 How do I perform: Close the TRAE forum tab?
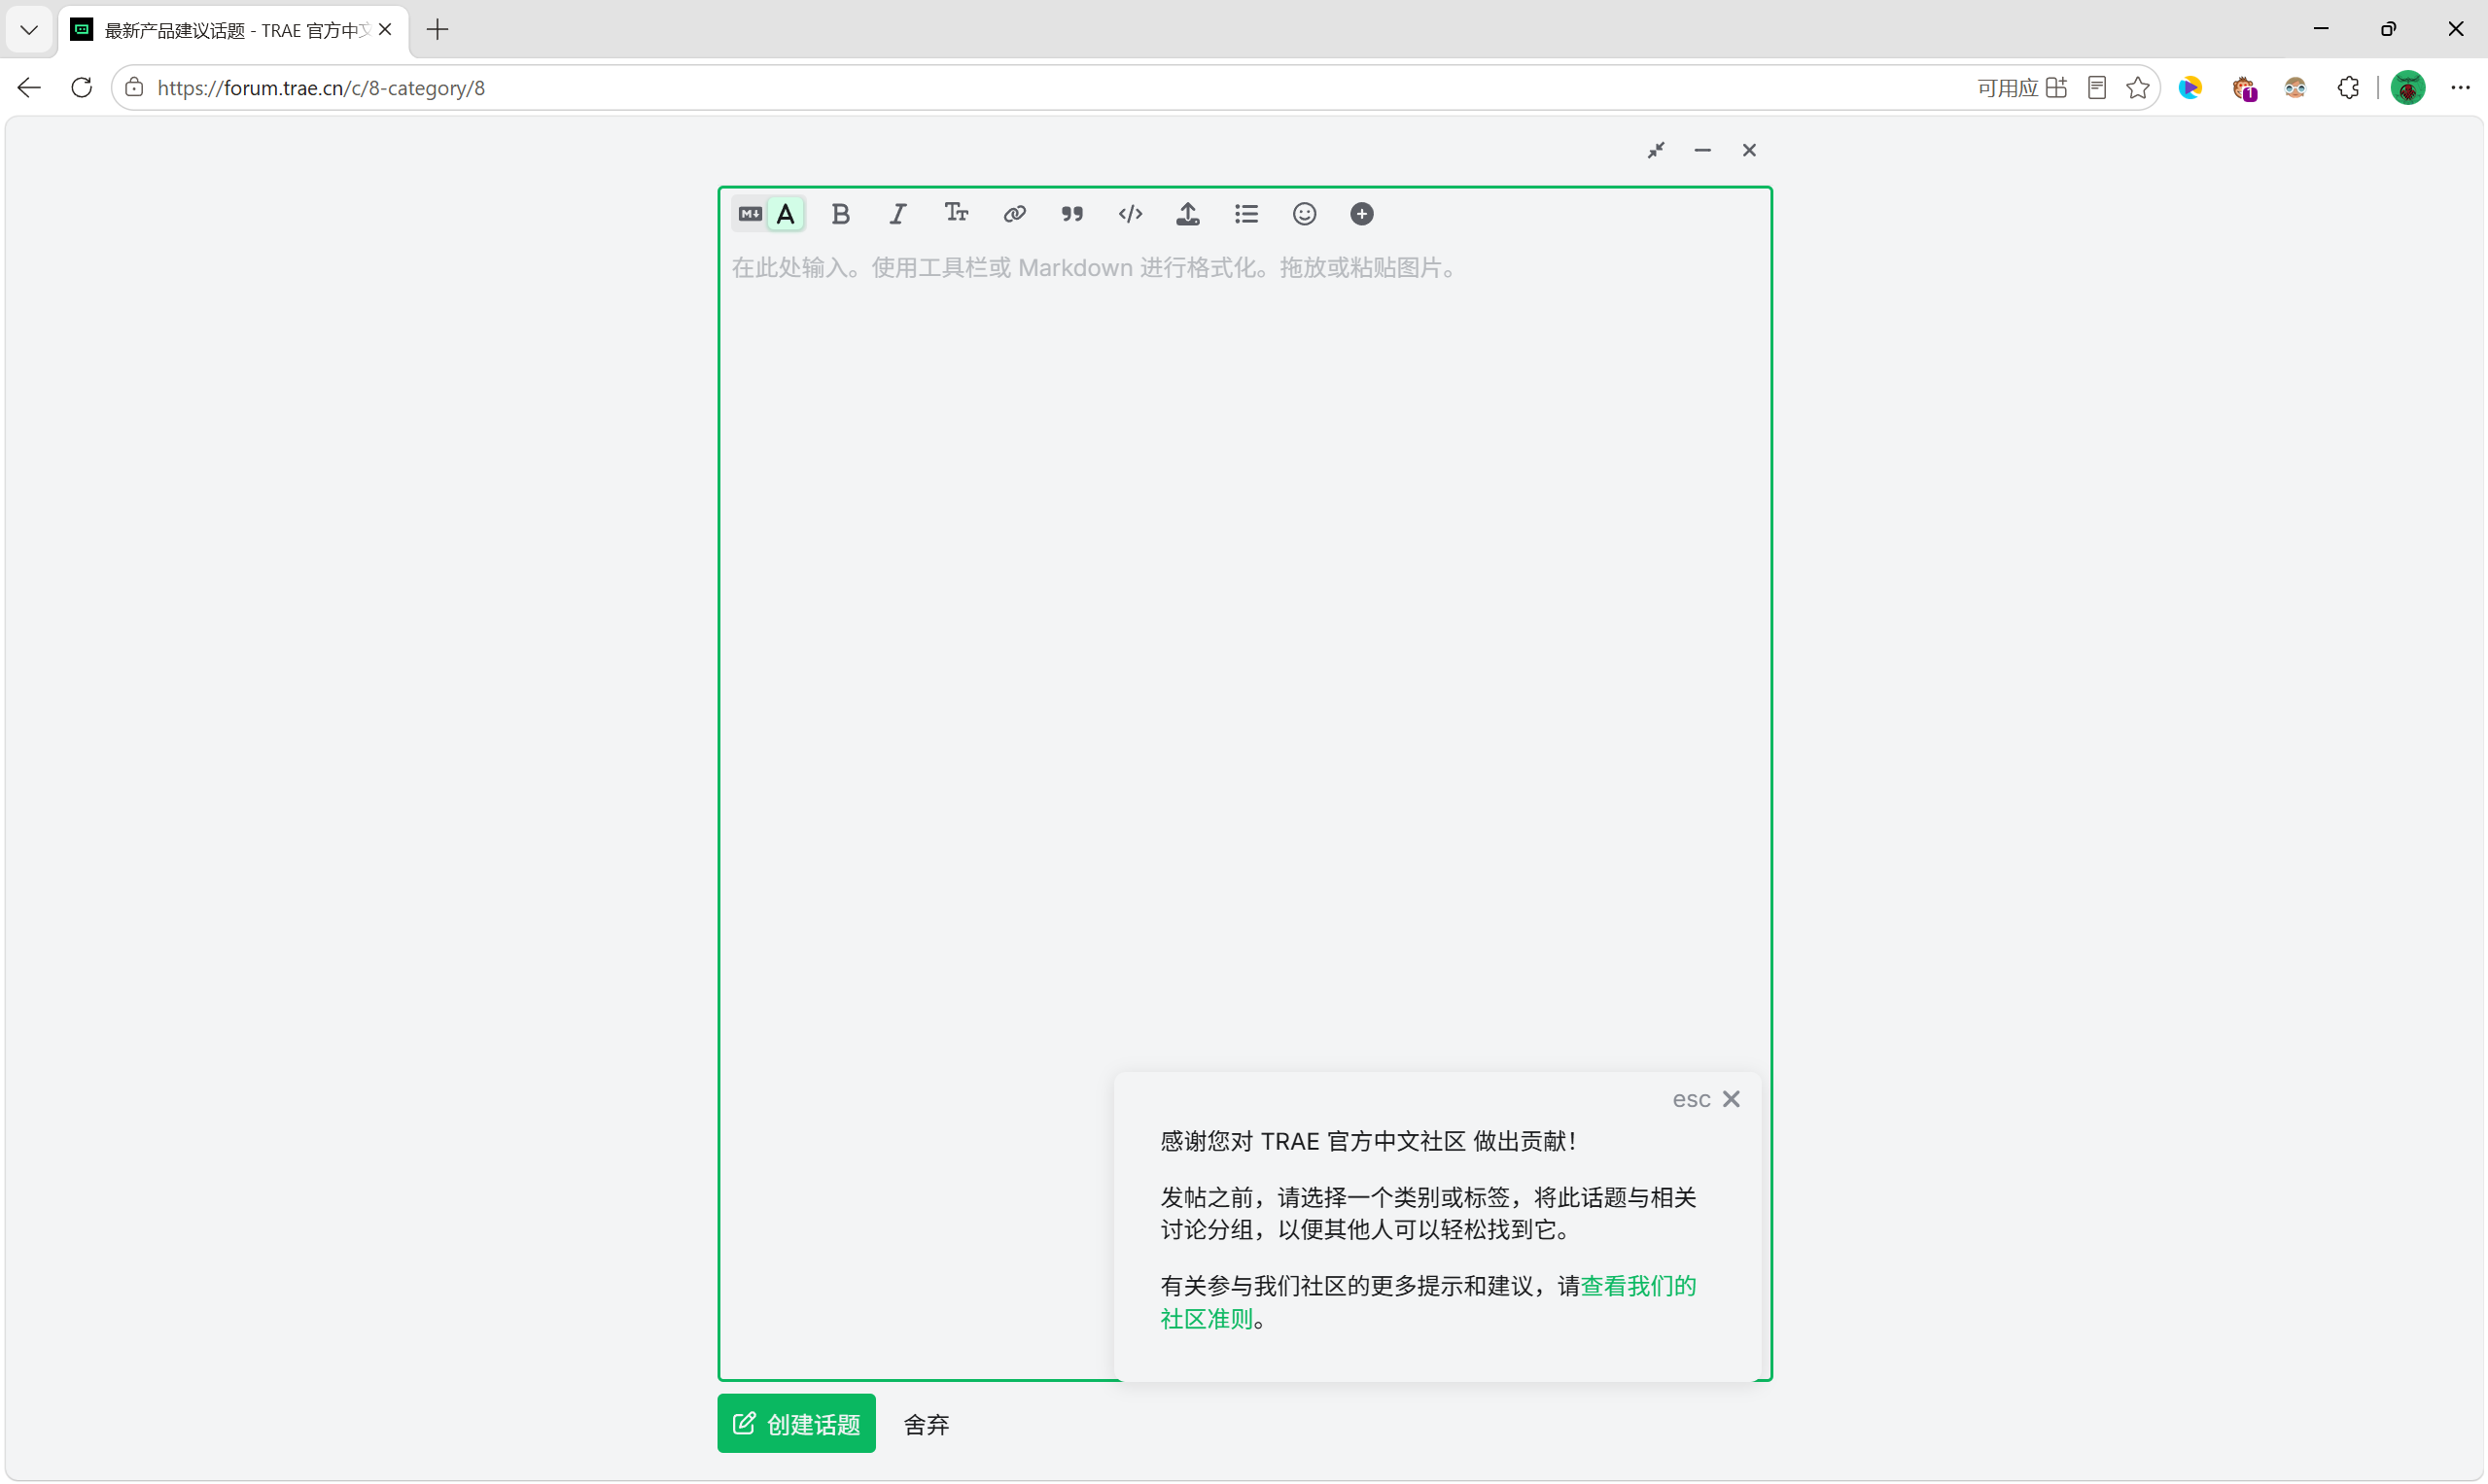385,30
